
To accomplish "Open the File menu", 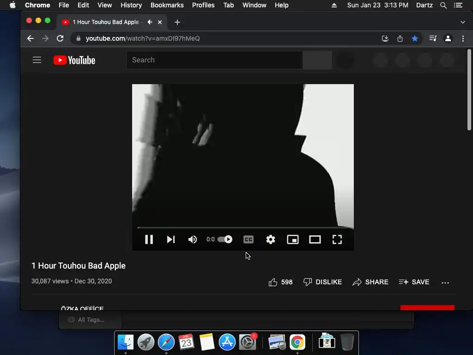I will coord(64,5).
